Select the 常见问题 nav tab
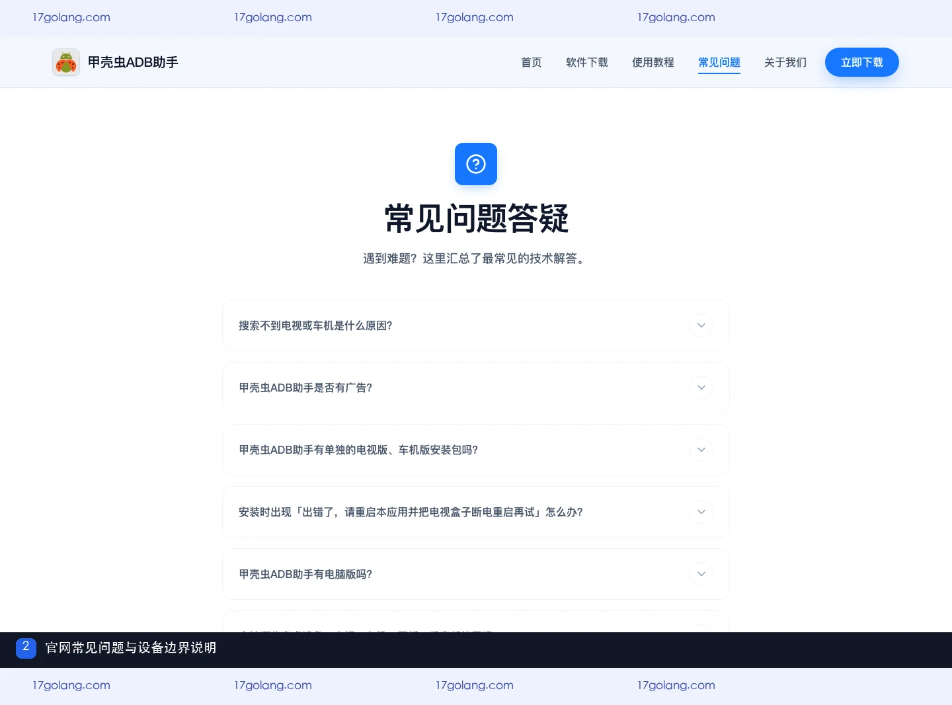 click(x=719, y=62)
